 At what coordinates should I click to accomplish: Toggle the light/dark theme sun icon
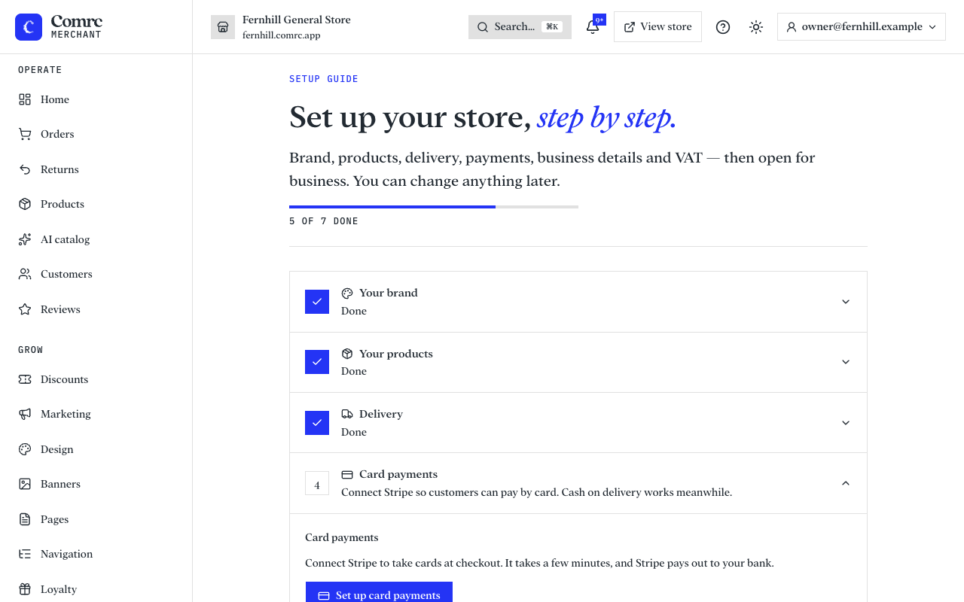pos(756,27)
